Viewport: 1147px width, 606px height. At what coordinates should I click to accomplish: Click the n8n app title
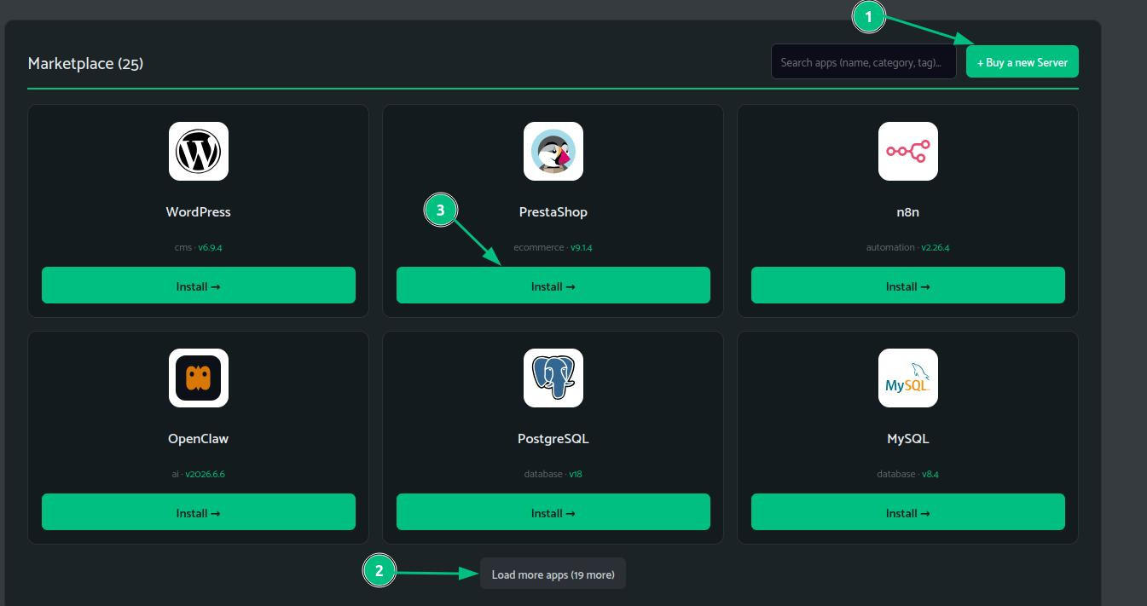click(908, 211)
